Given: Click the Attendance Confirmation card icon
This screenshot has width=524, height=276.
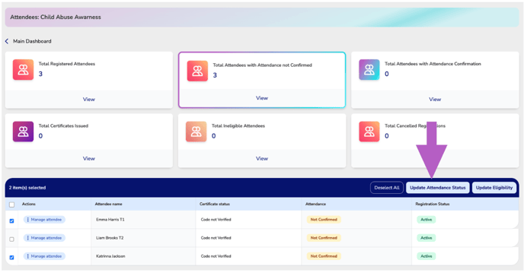Looking at the screenshot, I should coord(369,69).
